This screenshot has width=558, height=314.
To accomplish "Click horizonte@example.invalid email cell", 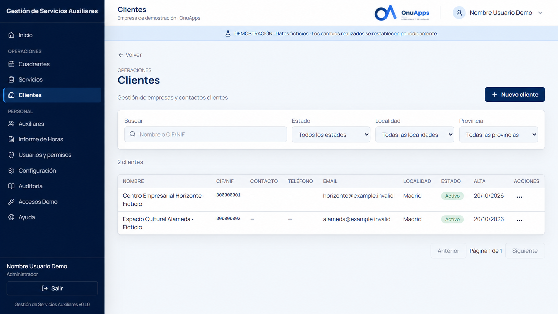I will point(358,196).
